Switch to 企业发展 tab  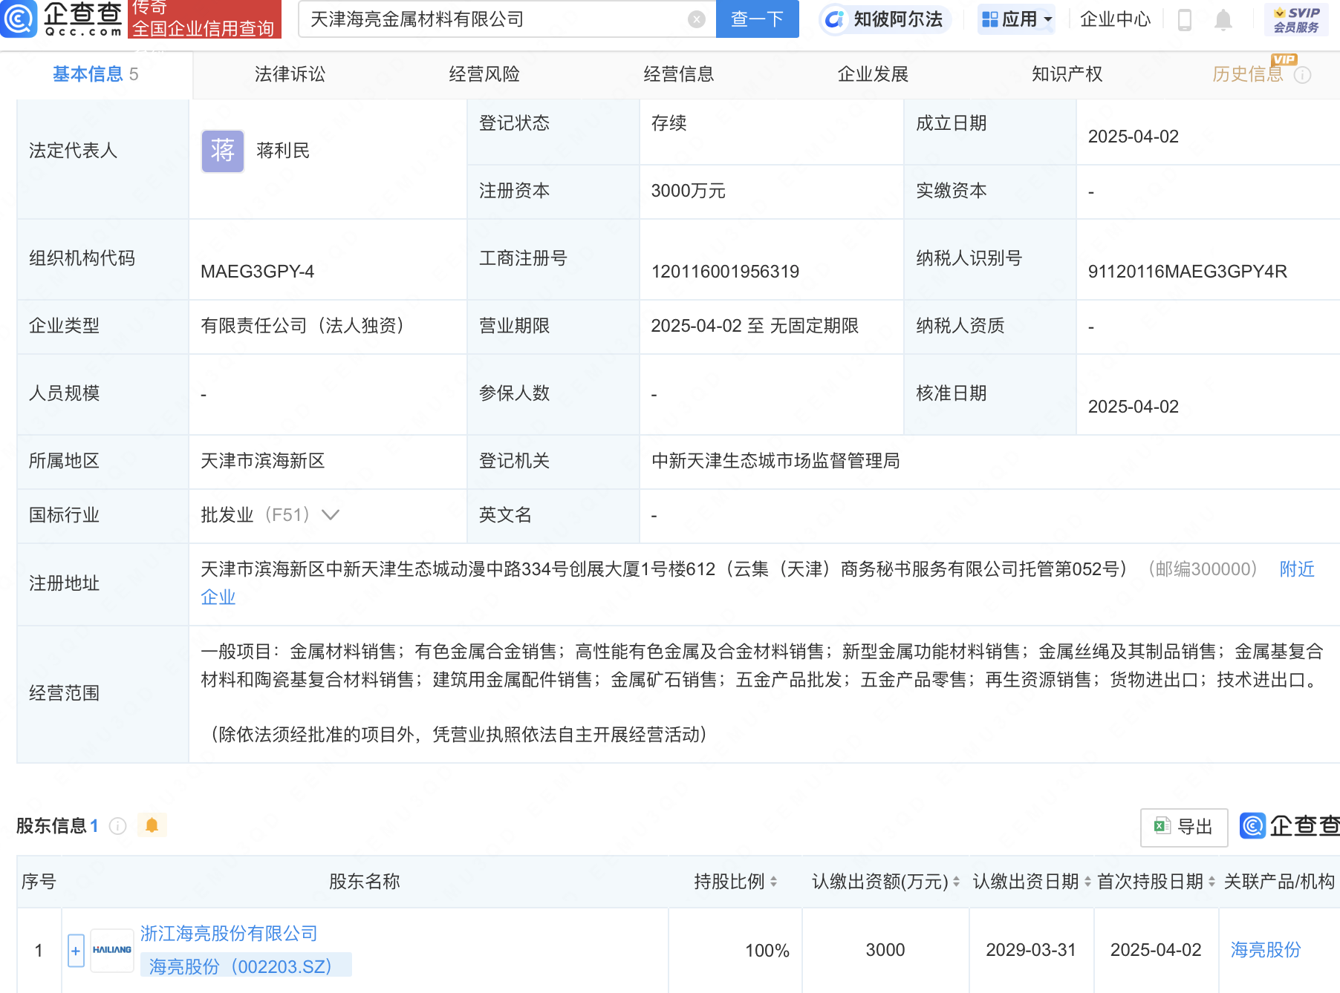[x=873, y=74]
